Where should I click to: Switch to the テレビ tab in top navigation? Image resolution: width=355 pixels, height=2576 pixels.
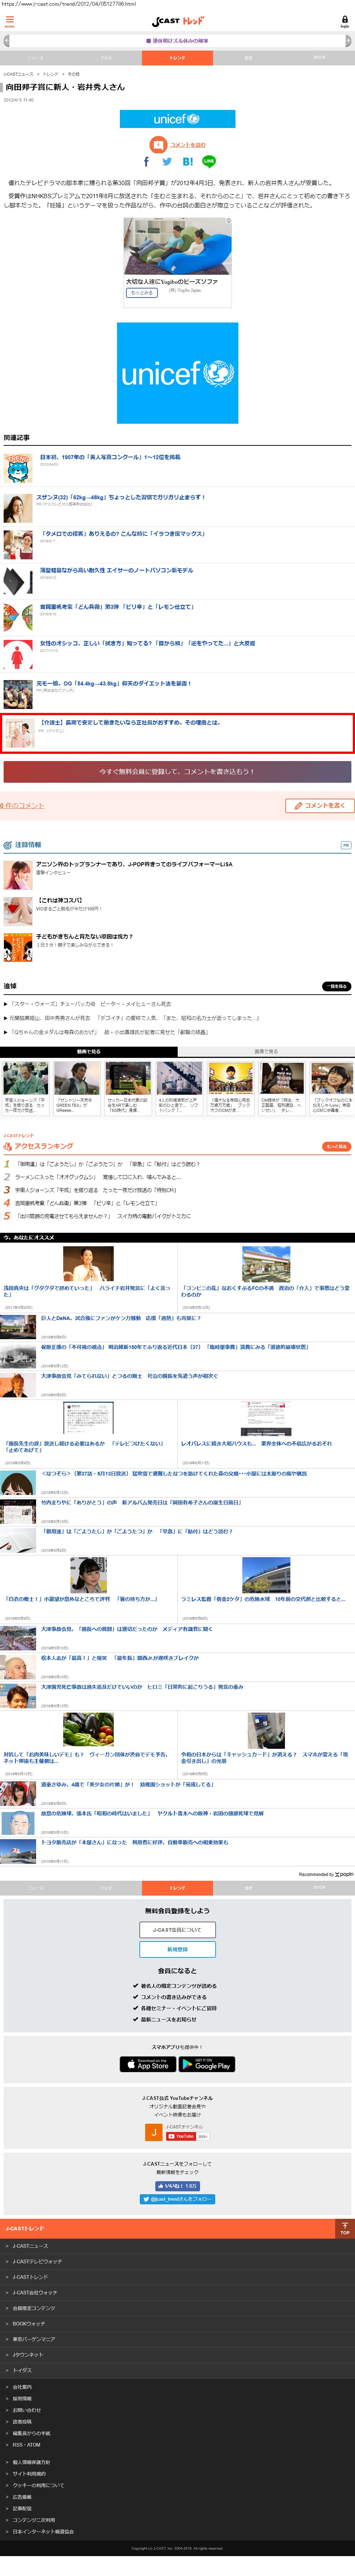106,58
